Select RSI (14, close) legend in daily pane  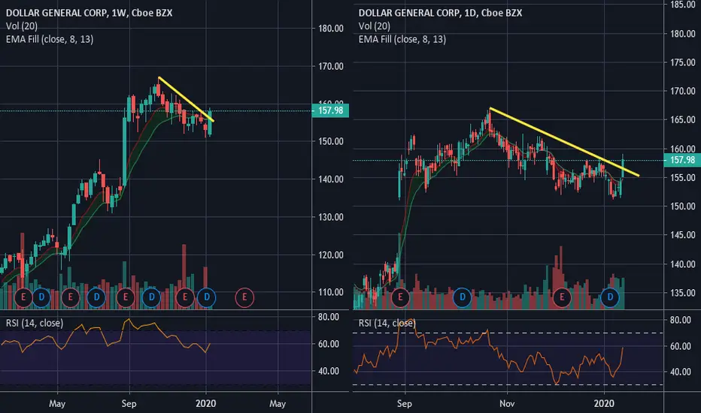tap(387, 323)
